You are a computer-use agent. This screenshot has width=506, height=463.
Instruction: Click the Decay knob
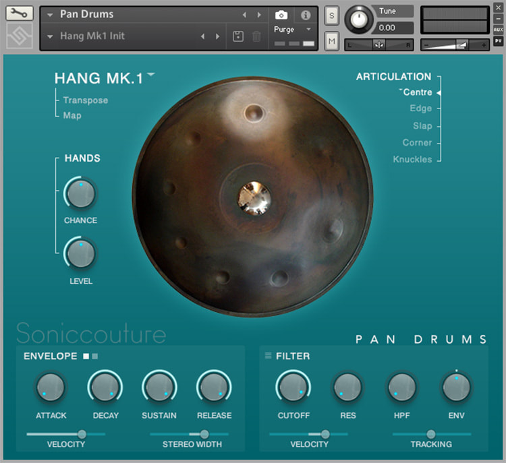tap(105, 388)
